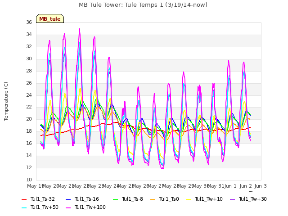Click the green Tul1_Ts-8 legend swatch
The width and height of the screenshot is (288, 216).
pyautogui.click(x=116, y=199)
